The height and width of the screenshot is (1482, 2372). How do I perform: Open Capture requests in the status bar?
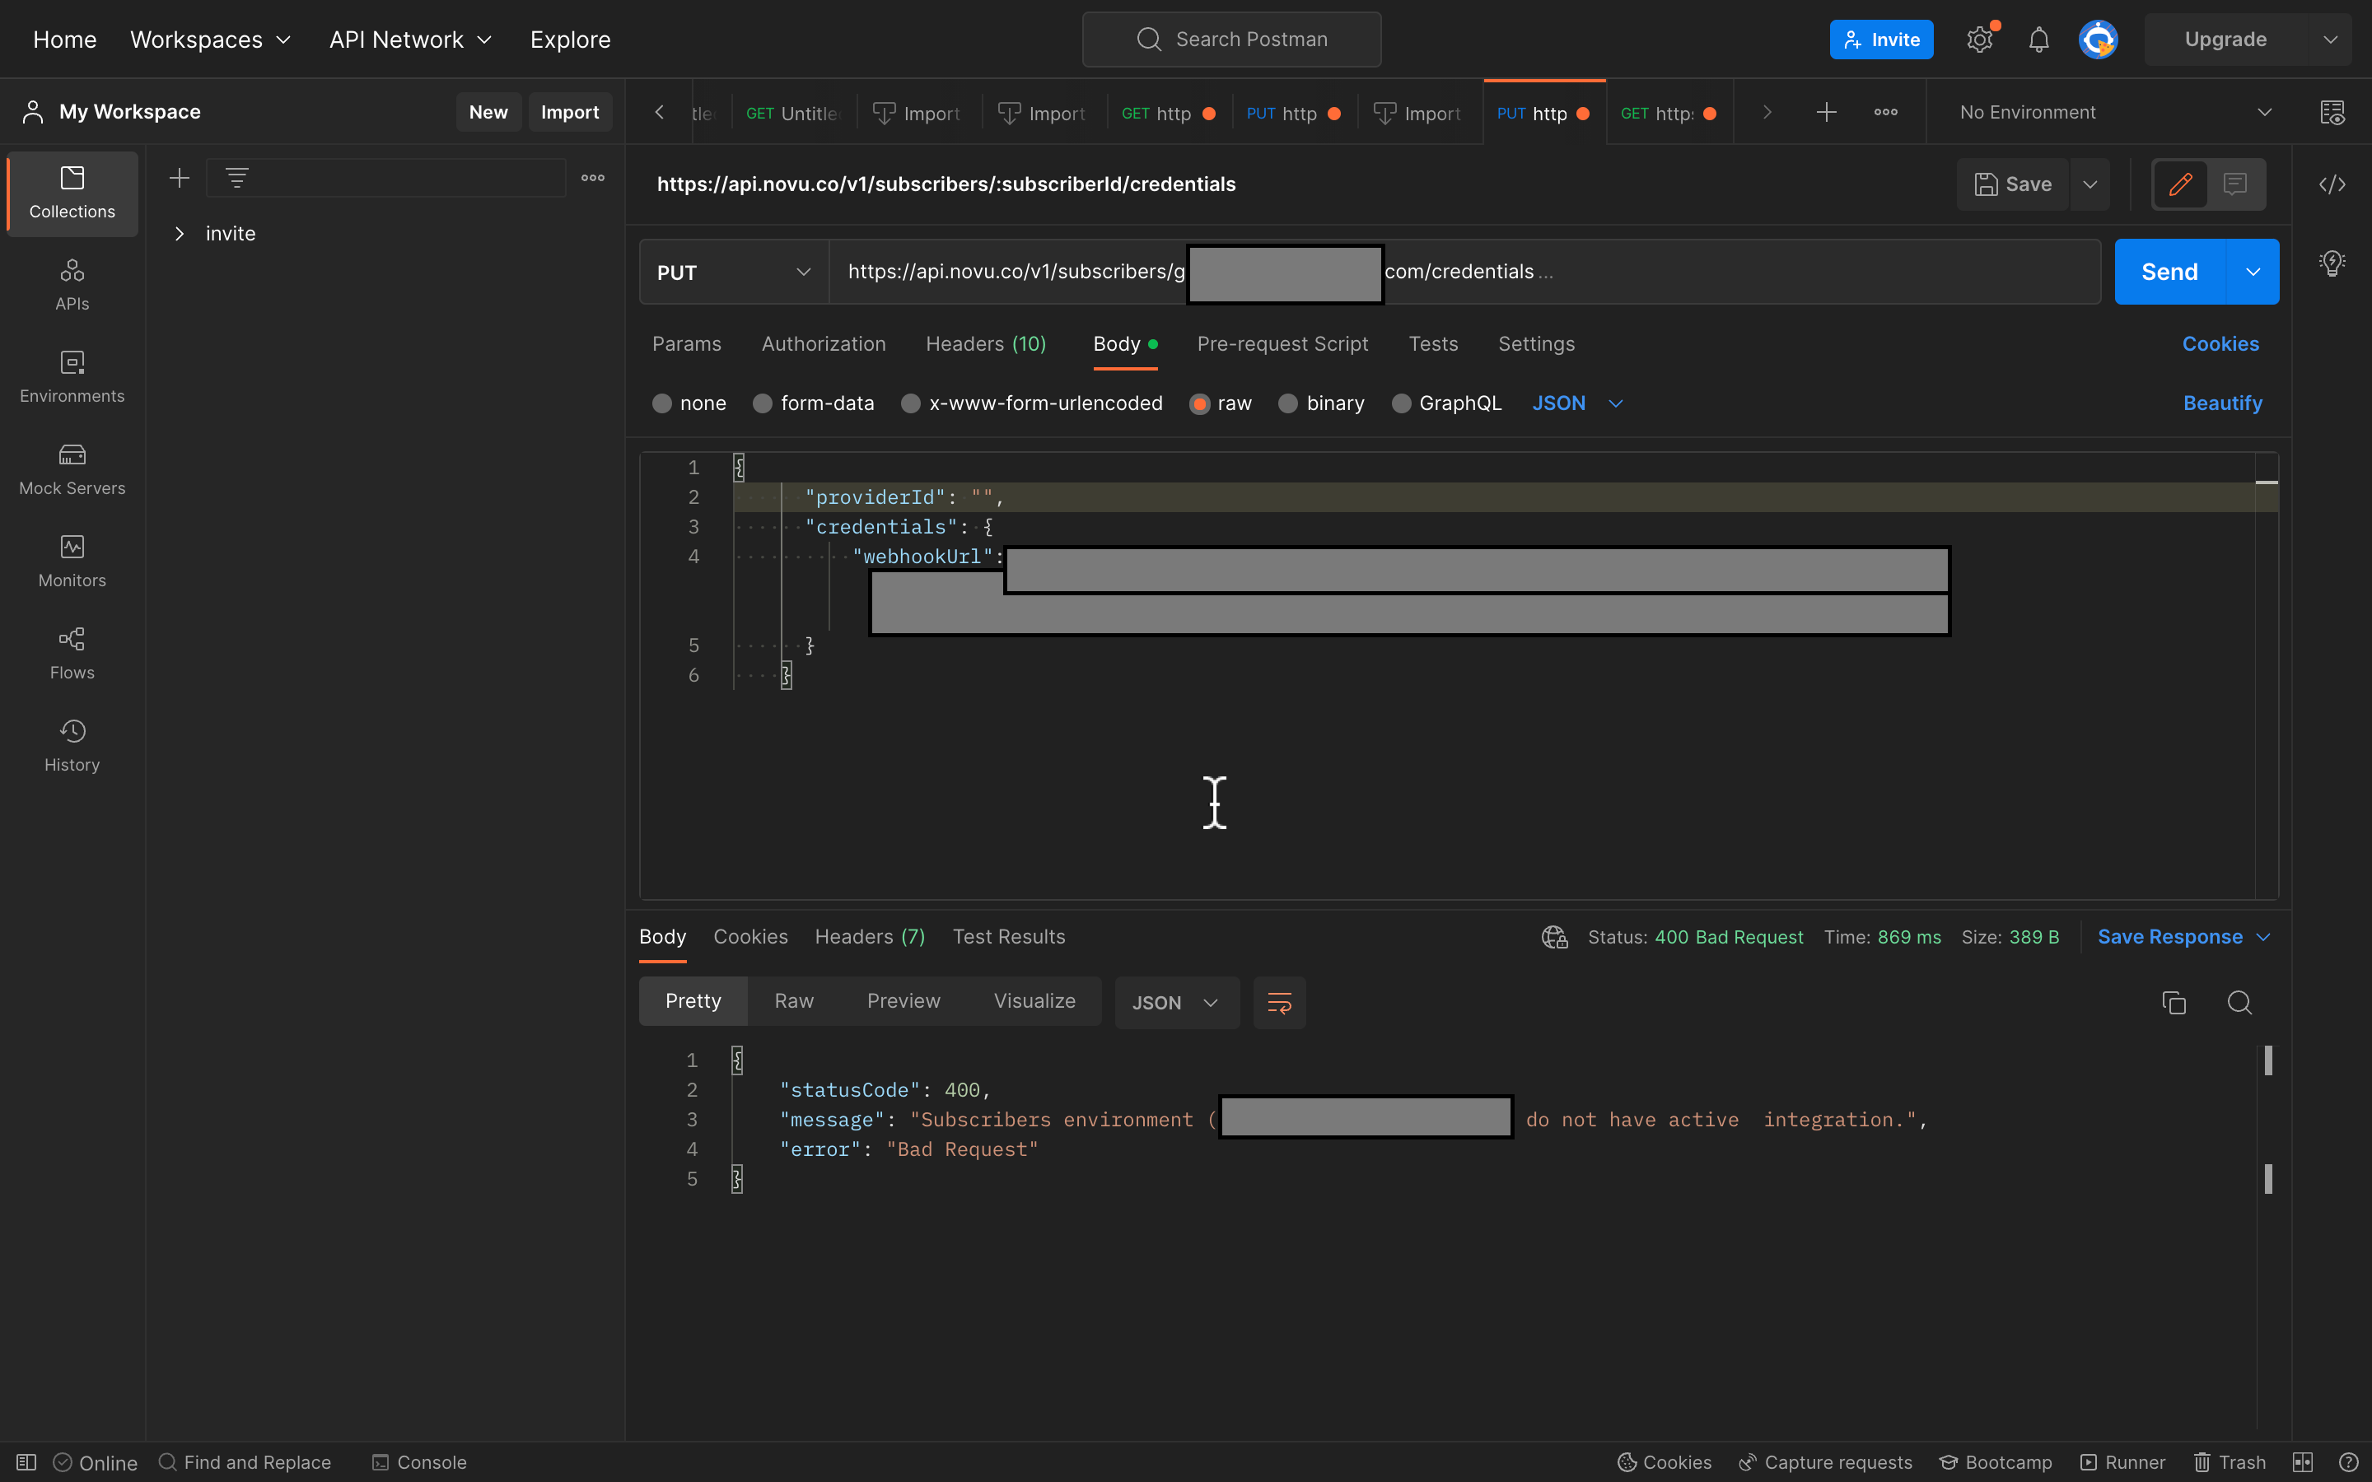[1824, 1461]
